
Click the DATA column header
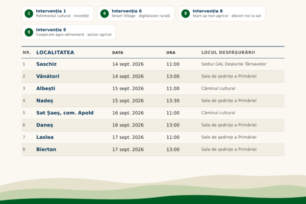[x=118, y=53]
